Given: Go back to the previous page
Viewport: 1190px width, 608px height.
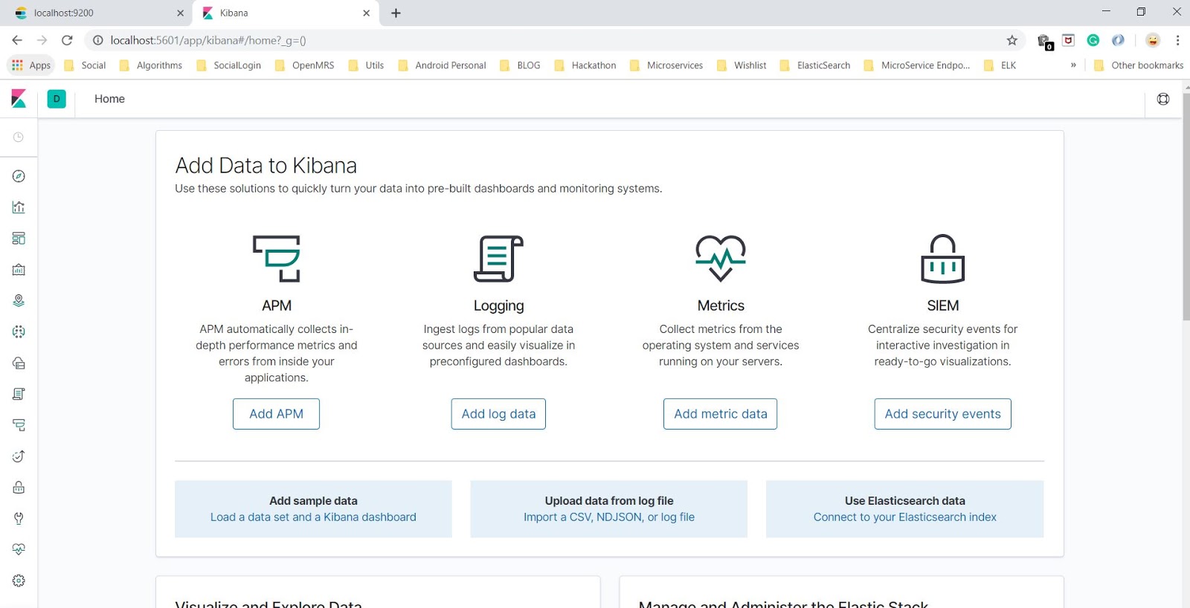Looking at the screenshot, I should point(17,40).
